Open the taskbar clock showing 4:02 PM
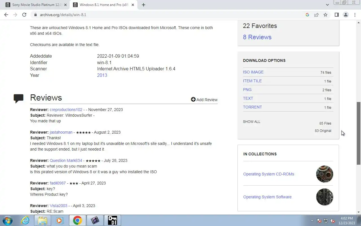Image resolution: width=361 pixels, height=226 pixels. pyautogui.click(x=347, y=220)
